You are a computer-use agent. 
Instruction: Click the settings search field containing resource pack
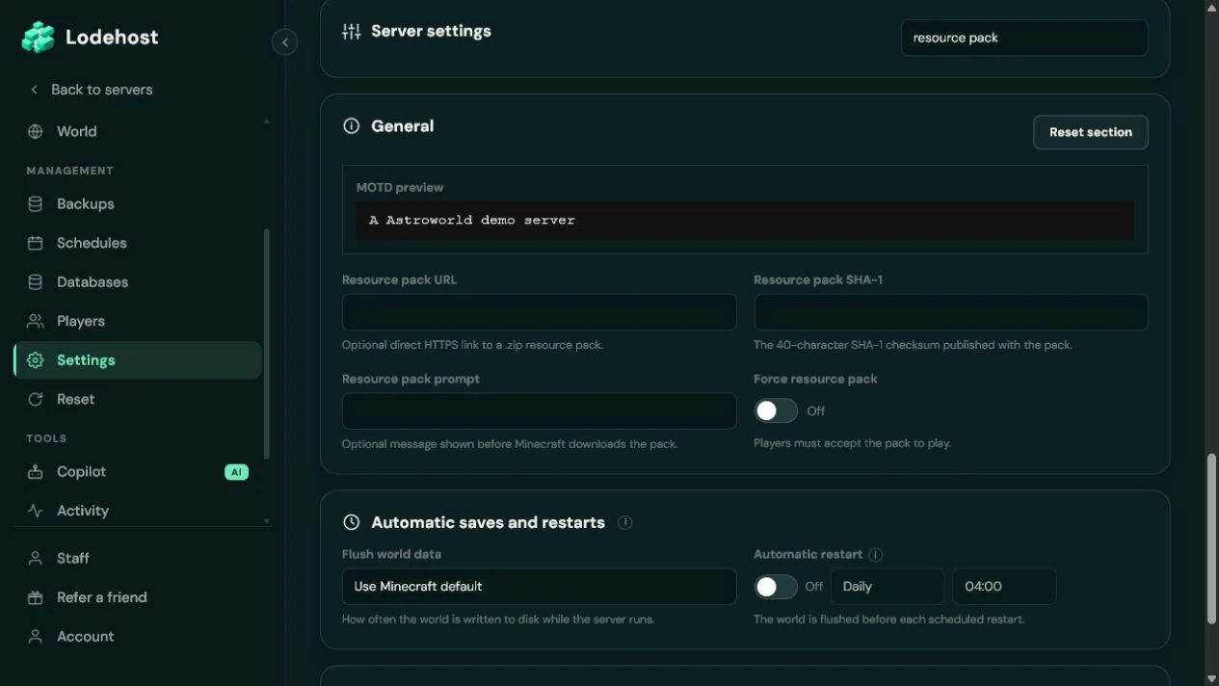(1024, 38)
